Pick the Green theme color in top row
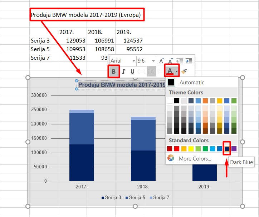Viewport: 259px width, 217px height. click(234, 101)
